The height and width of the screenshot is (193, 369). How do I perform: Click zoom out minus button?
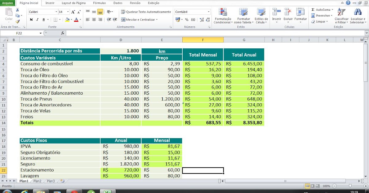coord(335,186)
